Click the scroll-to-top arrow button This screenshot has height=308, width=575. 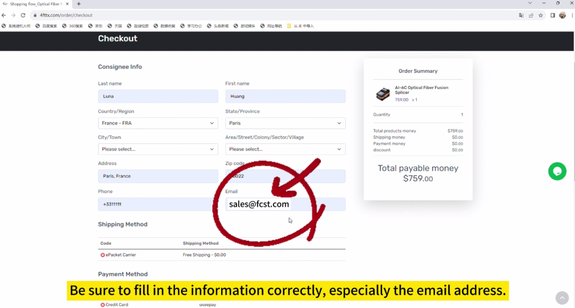(562, 298)
